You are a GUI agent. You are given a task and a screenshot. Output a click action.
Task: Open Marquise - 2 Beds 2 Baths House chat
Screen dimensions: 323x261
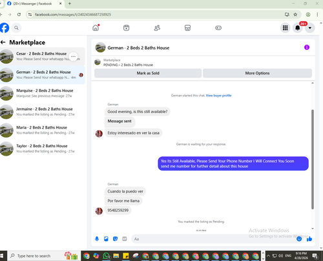(43, 93)
